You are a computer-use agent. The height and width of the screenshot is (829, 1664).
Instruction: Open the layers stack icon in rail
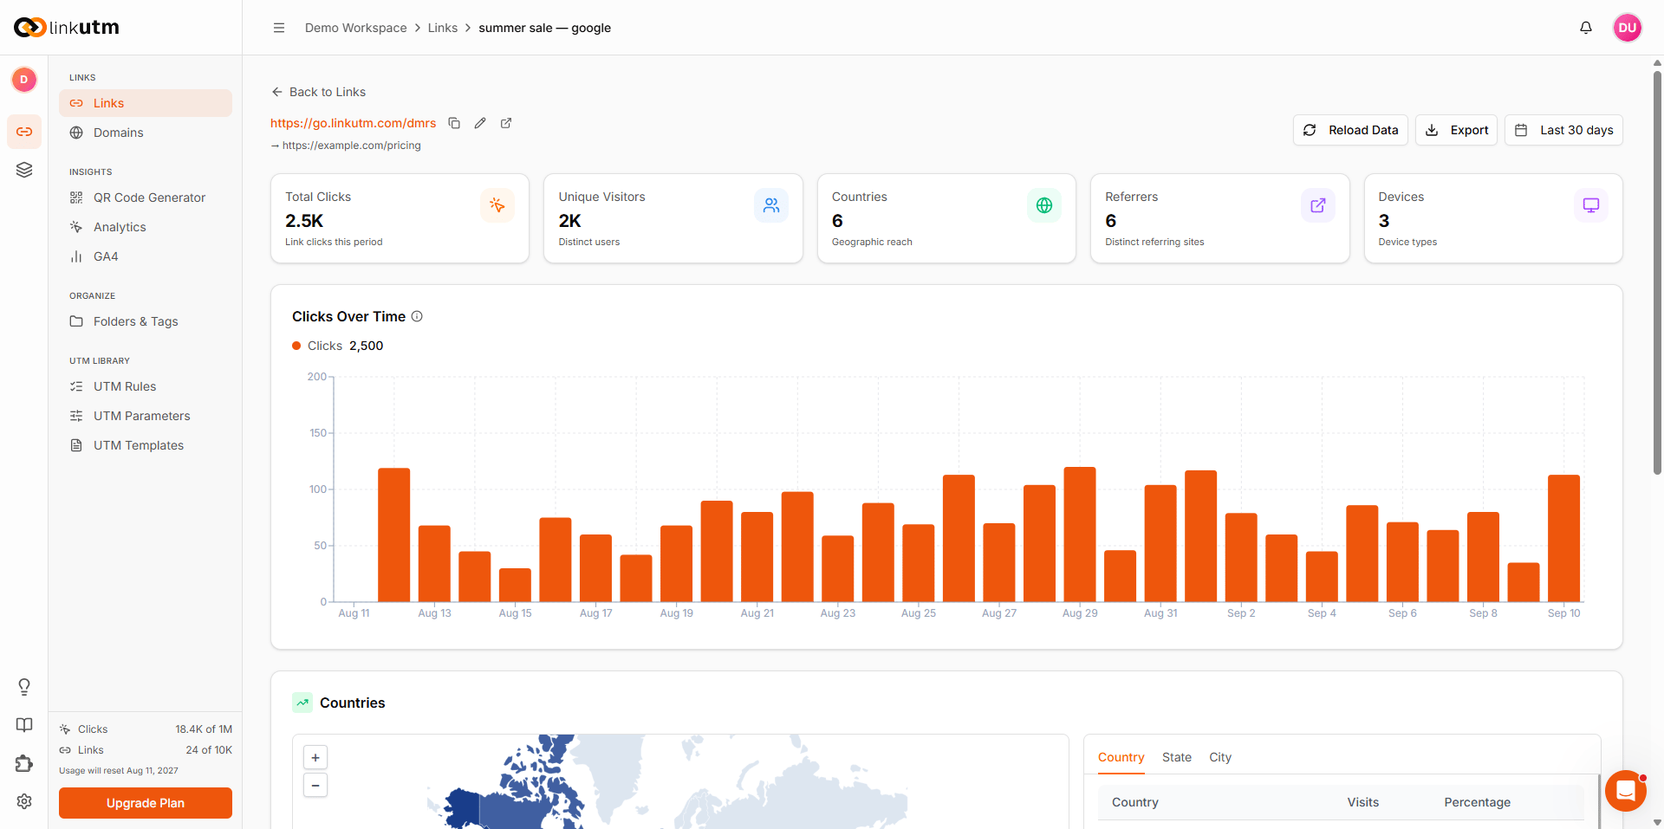click(24, 170)
